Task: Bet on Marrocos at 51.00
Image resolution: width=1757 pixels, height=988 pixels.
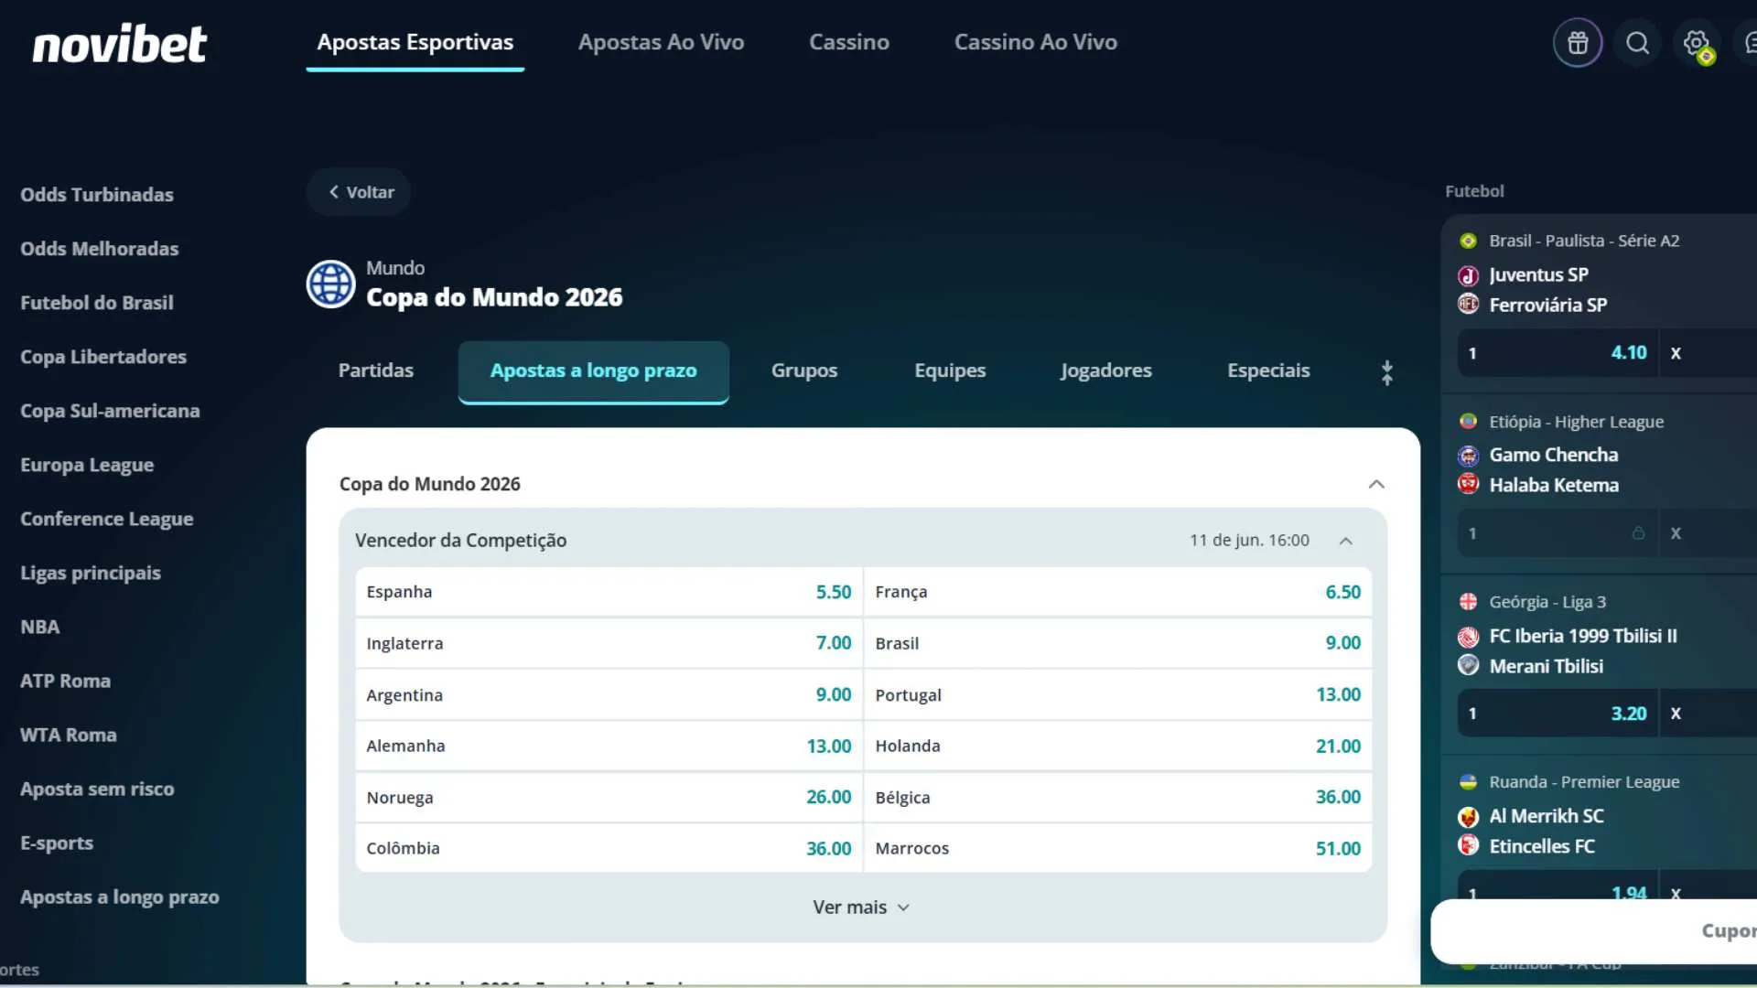Action: tap(1117, 848)
